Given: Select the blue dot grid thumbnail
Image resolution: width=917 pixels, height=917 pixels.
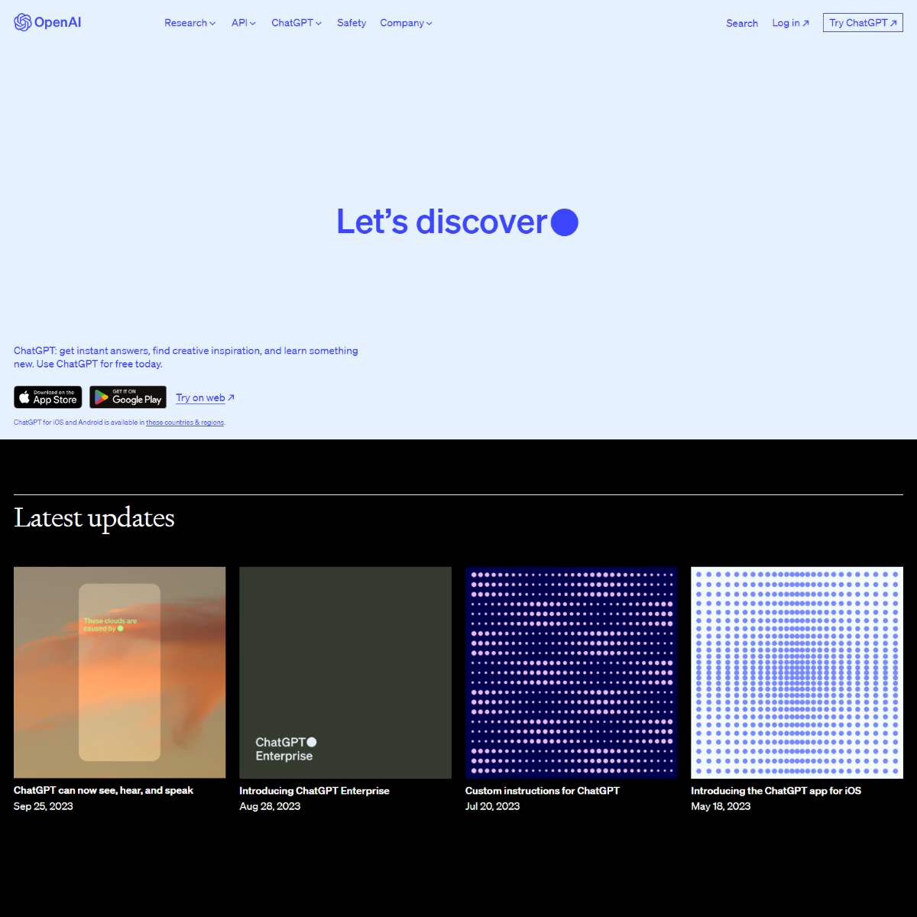Looking at the screenshot, I should tap(797, 672).
